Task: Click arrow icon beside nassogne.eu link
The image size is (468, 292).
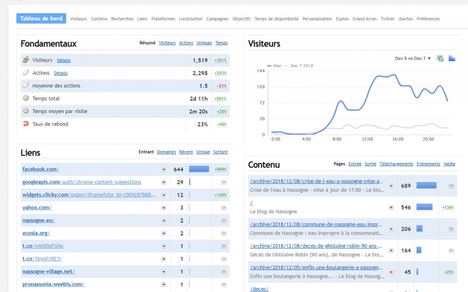Action: [164, 221]
